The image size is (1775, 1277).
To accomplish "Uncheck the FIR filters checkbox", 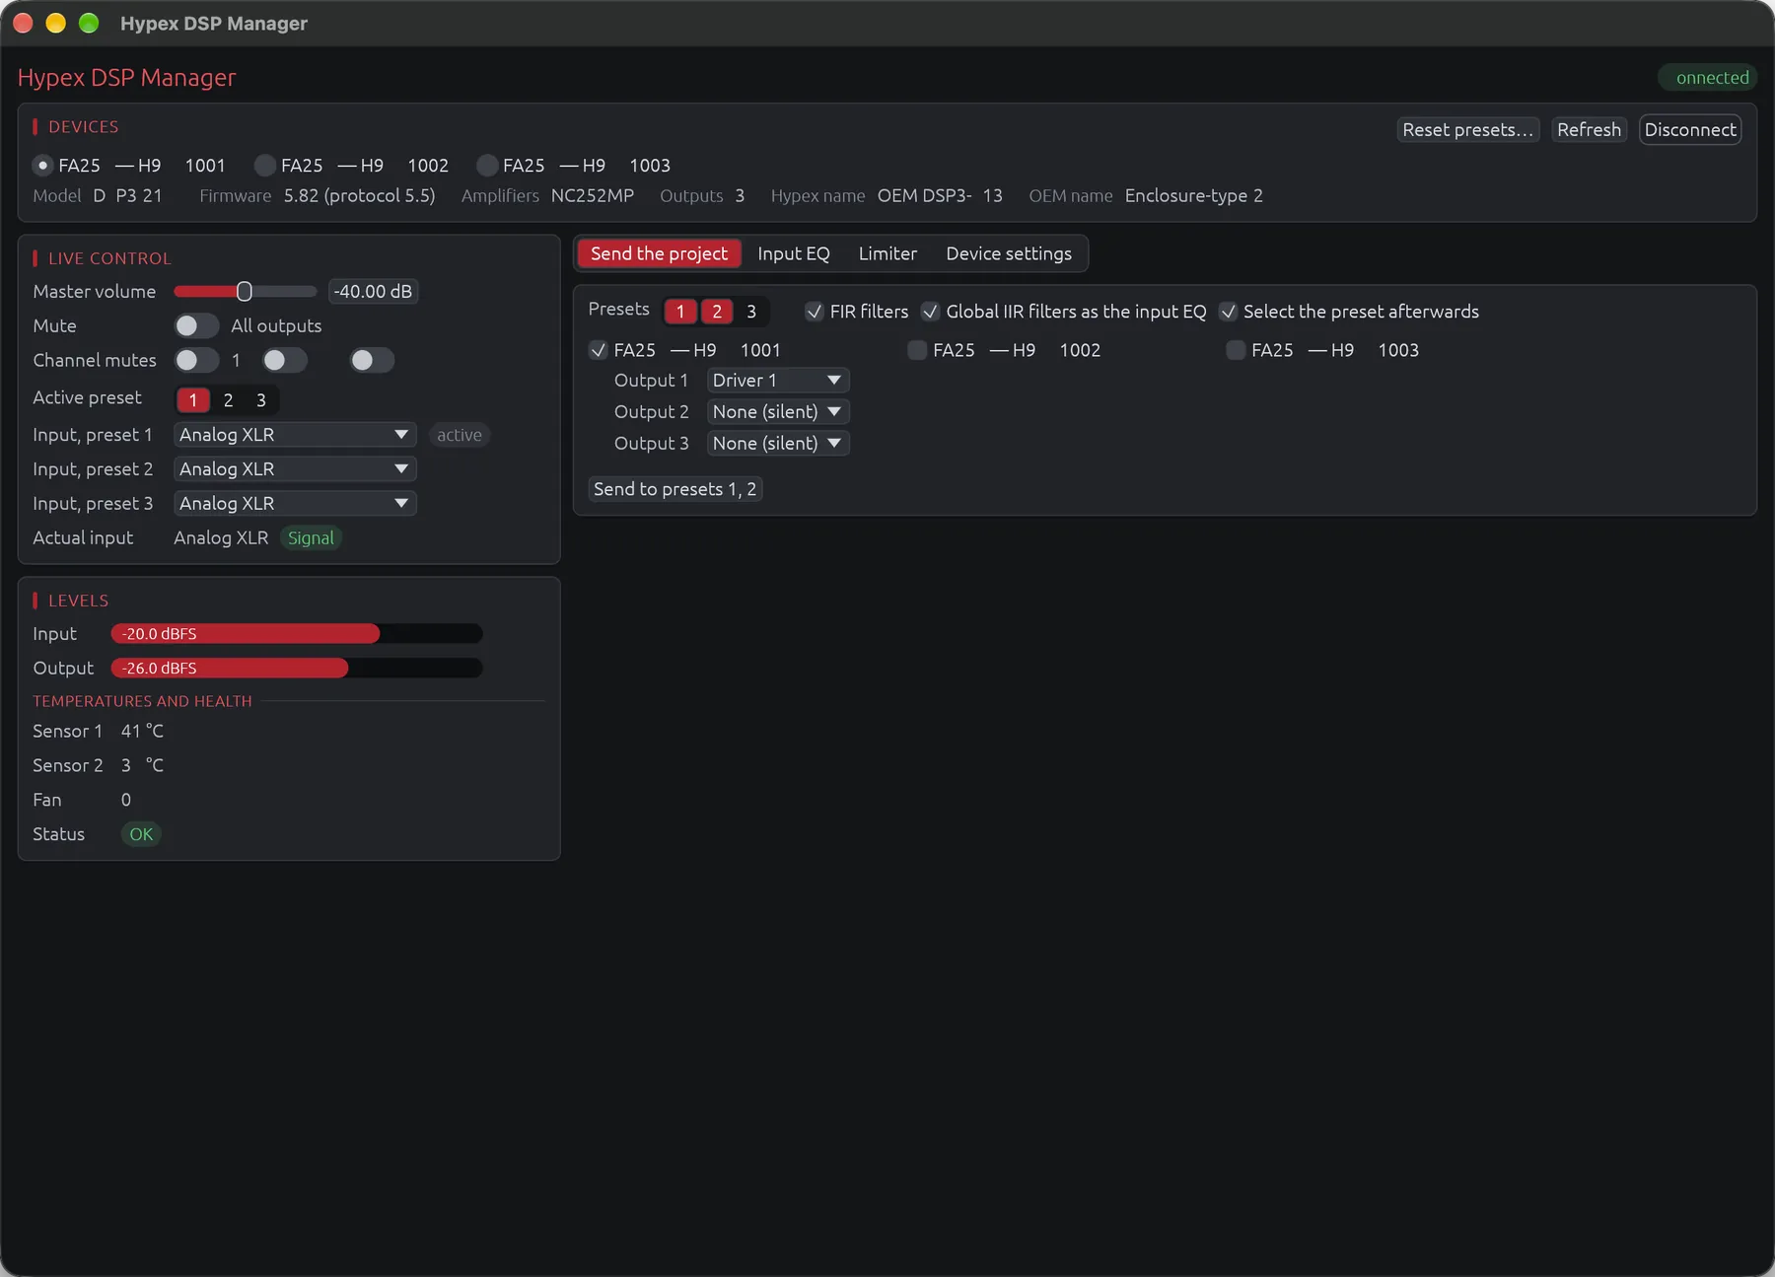I will click(x=815, y=312).
